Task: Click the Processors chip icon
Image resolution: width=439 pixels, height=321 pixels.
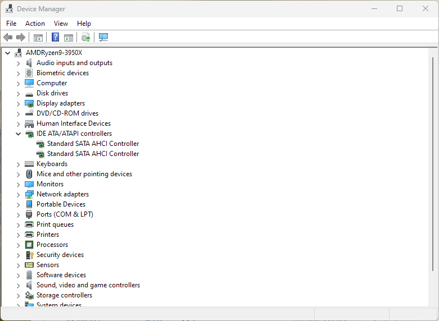Action: click(x=29, y=245)
